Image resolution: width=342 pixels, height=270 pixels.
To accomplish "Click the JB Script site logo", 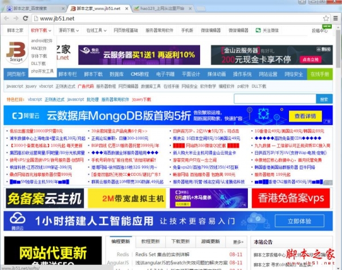I will (x=16, y=53).
